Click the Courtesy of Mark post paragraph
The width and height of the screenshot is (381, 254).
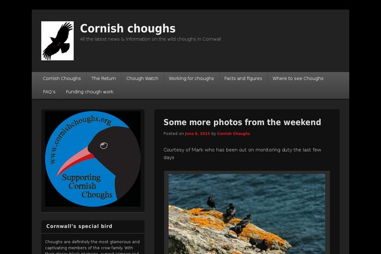[x=243, y=154]
